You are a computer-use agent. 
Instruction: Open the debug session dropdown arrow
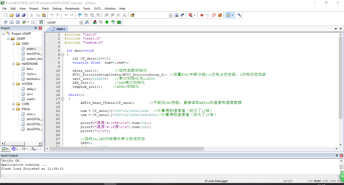point(195,15)
